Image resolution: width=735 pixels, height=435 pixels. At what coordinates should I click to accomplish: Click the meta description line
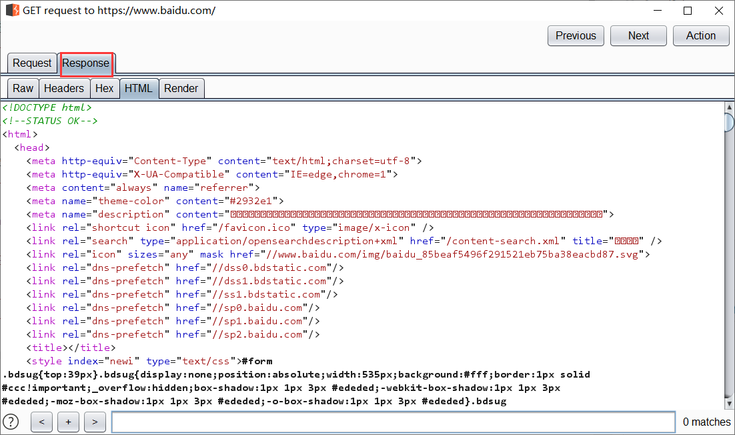320,214
